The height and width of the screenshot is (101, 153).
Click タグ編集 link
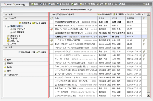coord(41,52)
